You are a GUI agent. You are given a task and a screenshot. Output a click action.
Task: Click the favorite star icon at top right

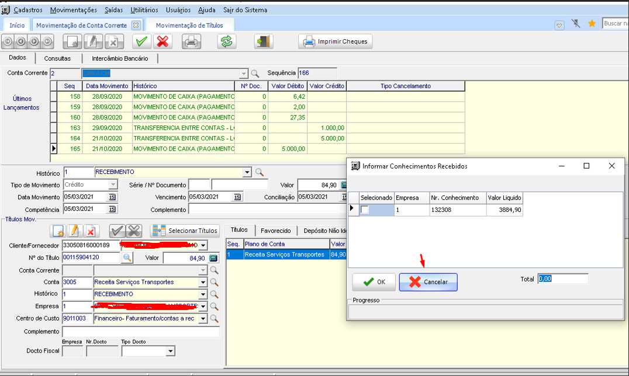coord(592,23)
